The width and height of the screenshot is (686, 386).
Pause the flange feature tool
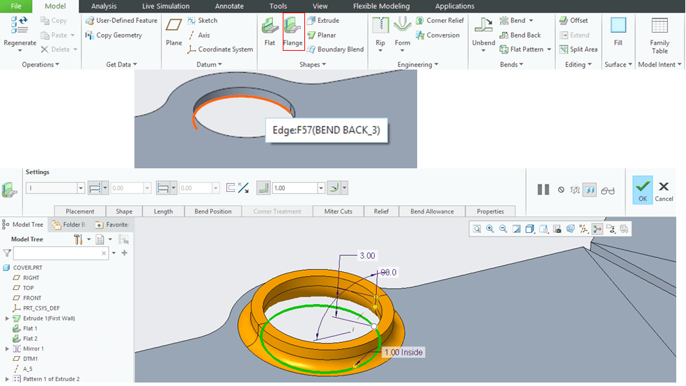[x=543, y=189]
